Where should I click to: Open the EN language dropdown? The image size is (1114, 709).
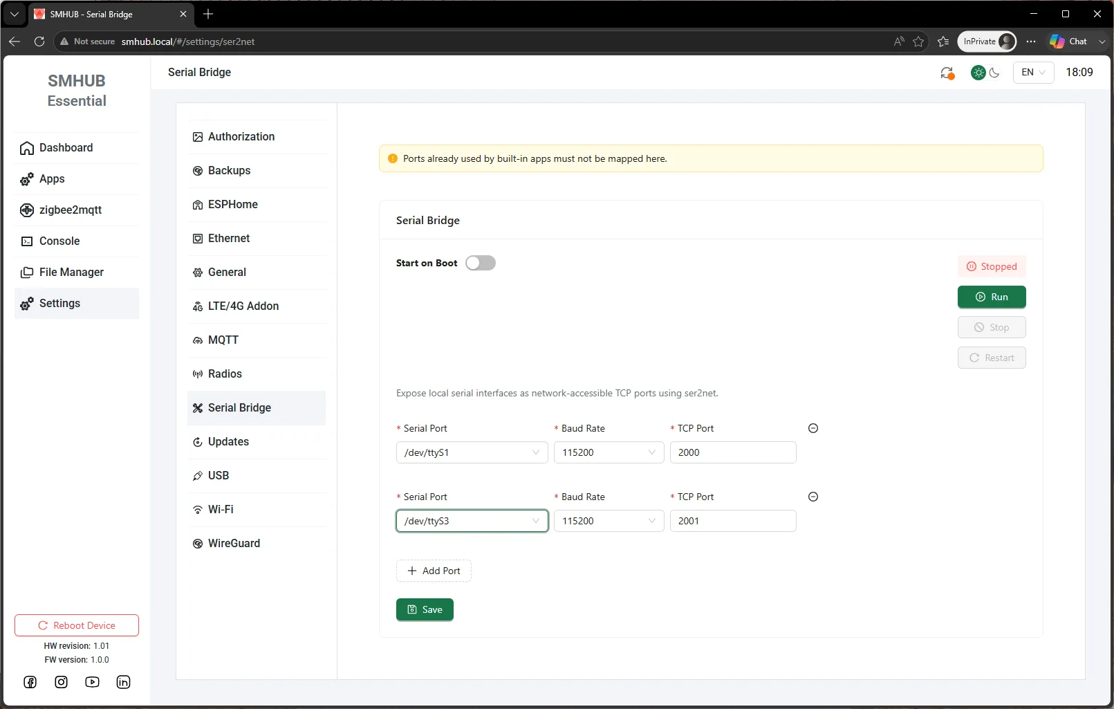click(x=1033, y=72)
